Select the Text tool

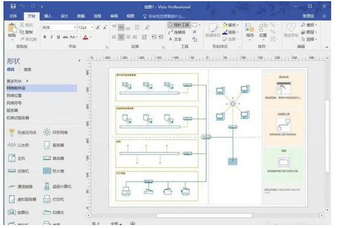tap(175, 39)
